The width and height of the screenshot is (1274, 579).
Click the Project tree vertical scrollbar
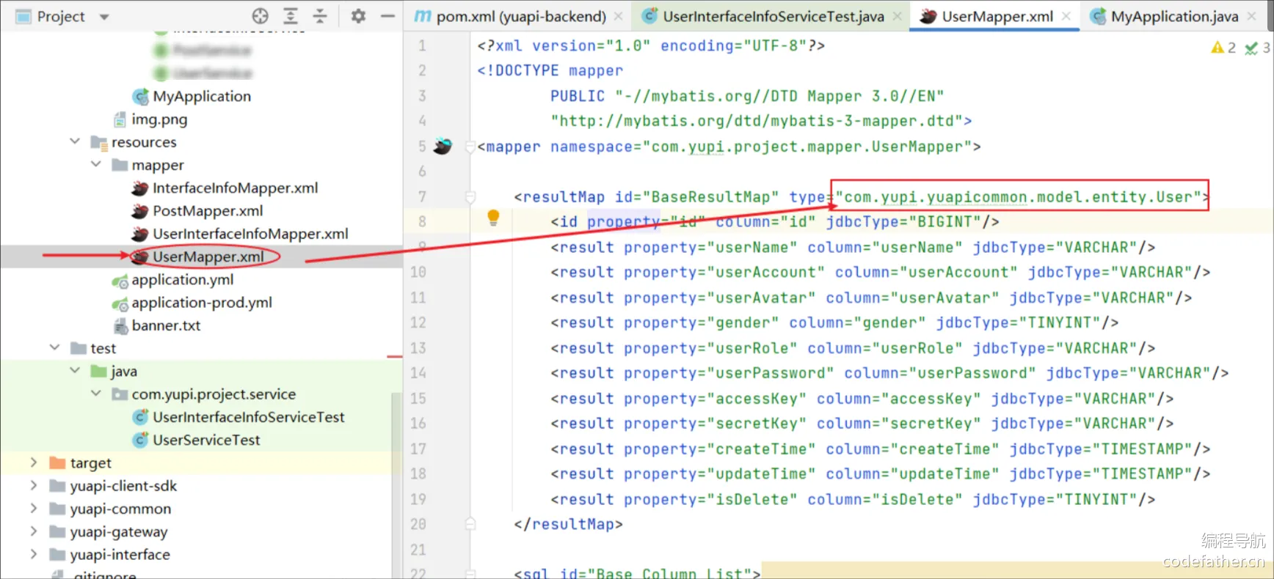click(396, 484)
